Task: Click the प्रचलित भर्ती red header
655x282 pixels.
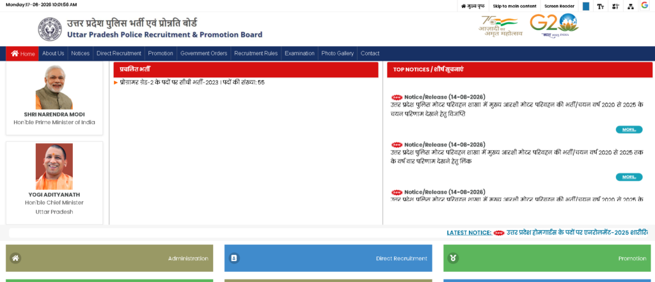Action: point(246,70)
